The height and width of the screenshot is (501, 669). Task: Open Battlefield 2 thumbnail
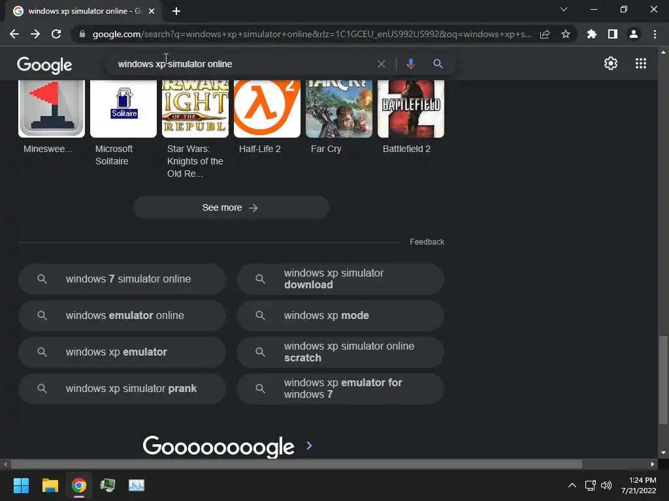pos(411,109)
